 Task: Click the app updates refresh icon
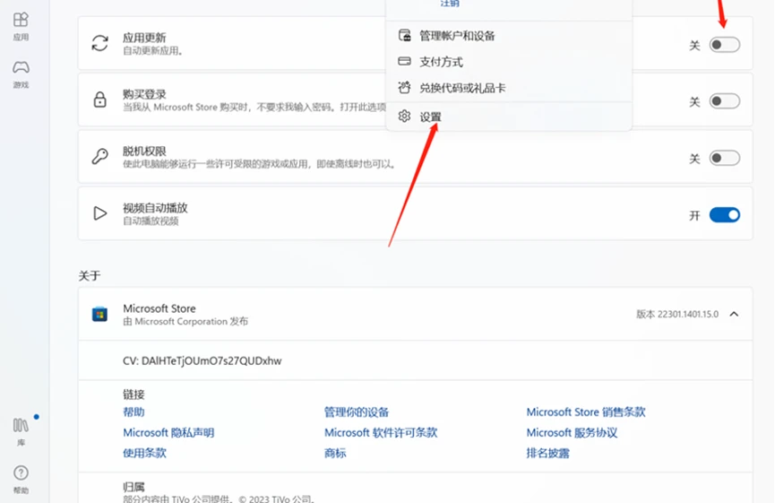[99, 43]
